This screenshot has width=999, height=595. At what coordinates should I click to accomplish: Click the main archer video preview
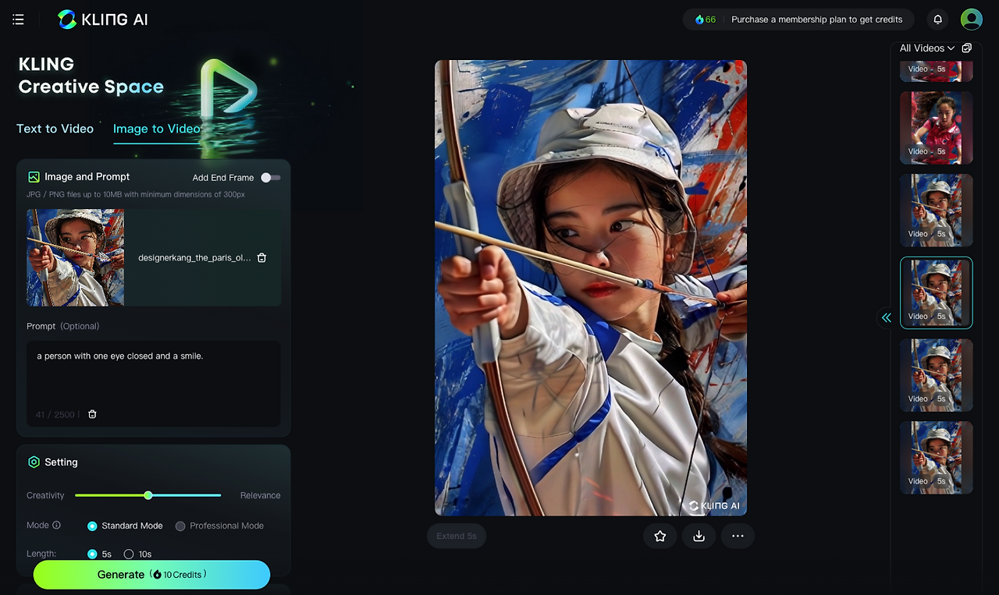point(591,288)
